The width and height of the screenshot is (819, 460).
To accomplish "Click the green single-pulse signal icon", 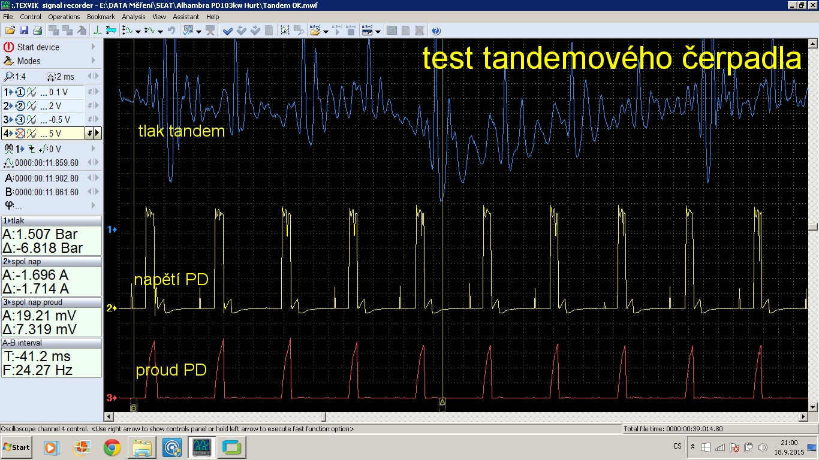I will (97, 31).
